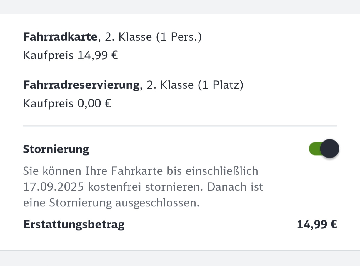Select the Fahrradkarte heading
The image size is (360, 266).
coord(60,37)
